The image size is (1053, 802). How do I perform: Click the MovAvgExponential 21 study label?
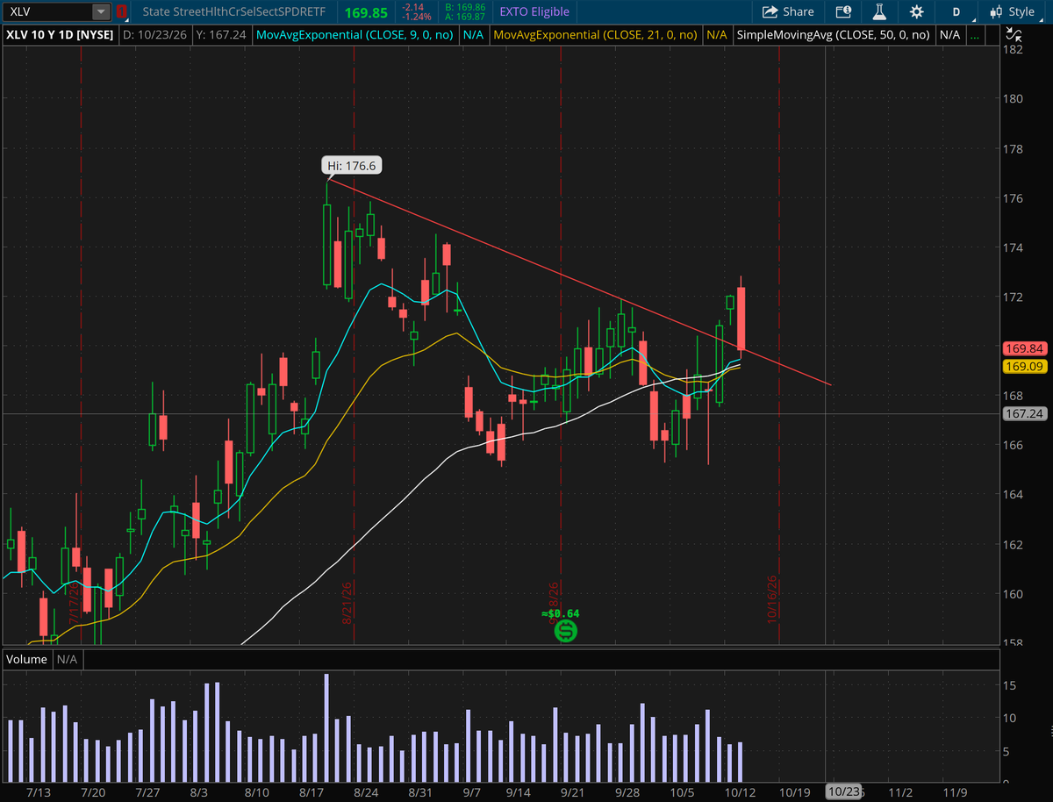point(595,35)
